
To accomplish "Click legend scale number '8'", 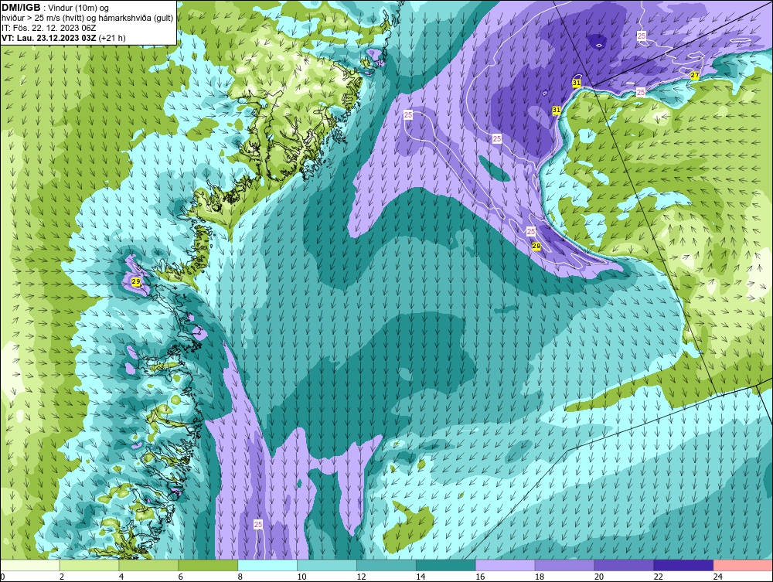I will point(240,577).
